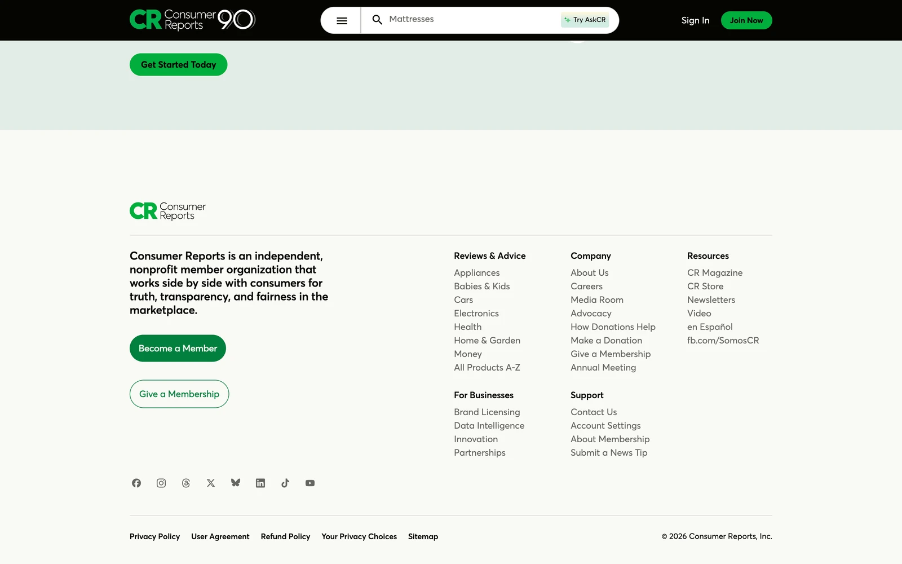Open Careers link

(586, 287)
